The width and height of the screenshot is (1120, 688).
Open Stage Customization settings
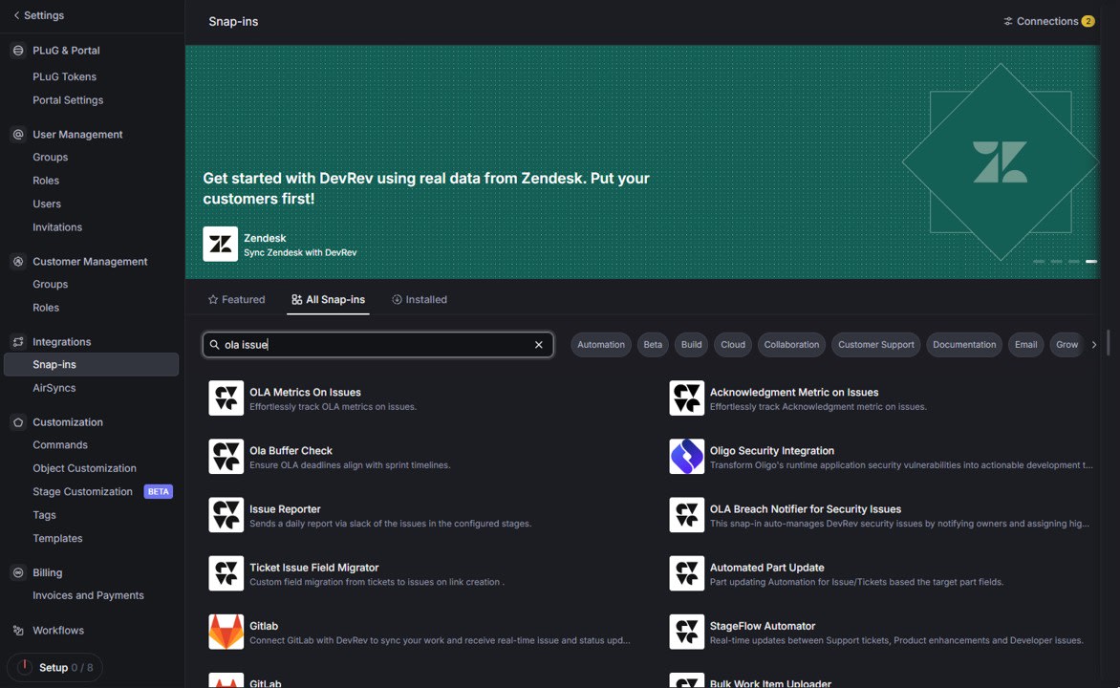[82, 492]
